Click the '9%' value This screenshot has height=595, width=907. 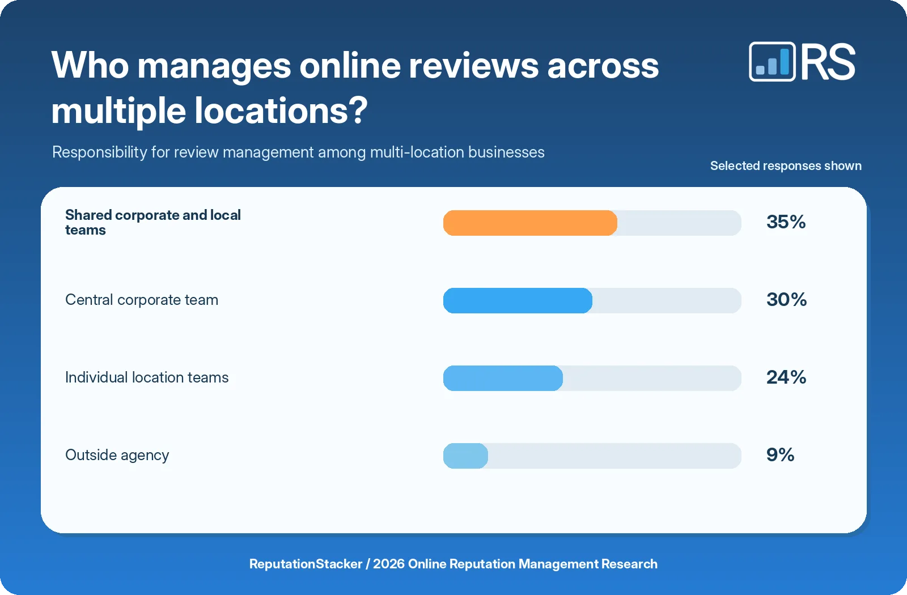tap(780, 455)
